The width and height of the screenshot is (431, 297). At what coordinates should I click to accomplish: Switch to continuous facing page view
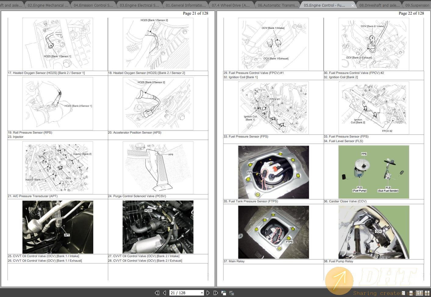tap(427, 293)
